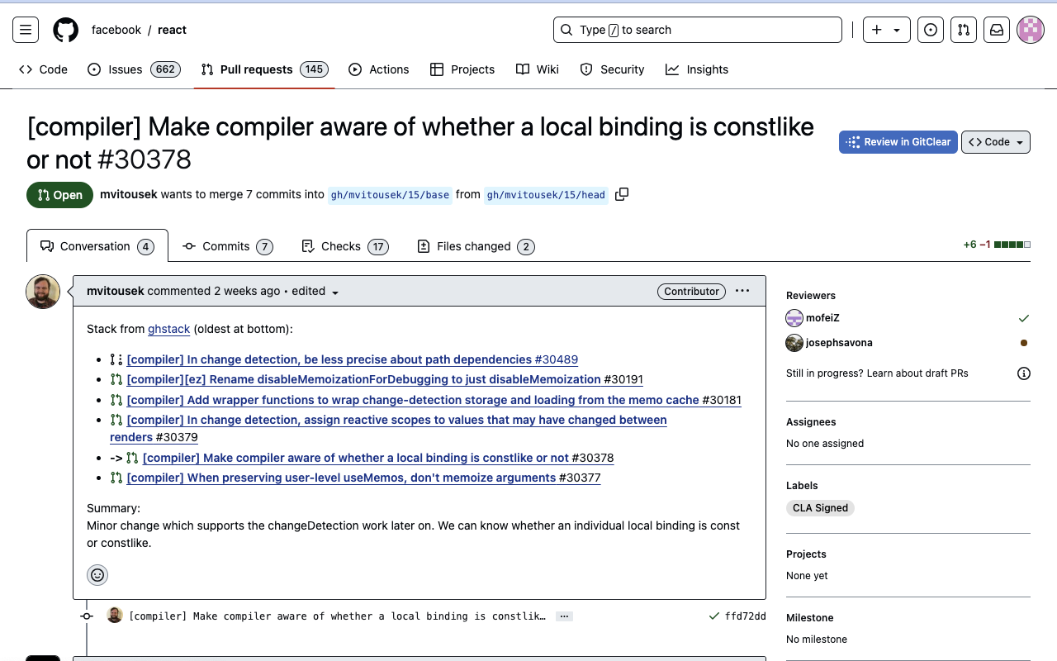The height and width of the screenshot is (661, 1057).
Task: Open the pull requests icon in header
Action: point(964,30)
